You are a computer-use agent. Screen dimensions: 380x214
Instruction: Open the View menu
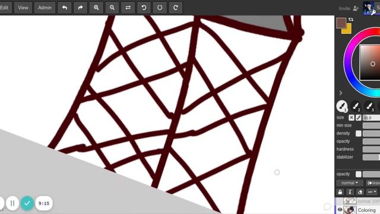point(23,8)
